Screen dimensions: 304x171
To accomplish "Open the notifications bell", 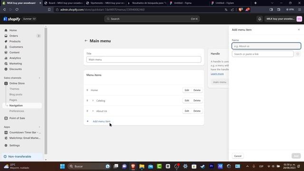I will point(260,19).
